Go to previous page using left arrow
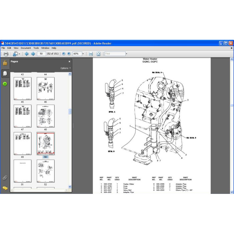This screenshot has width=234, height=234. [26, 54]
